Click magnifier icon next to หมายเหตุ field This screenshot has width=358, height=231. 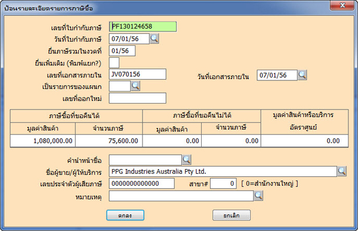click(x=258, y=196)
